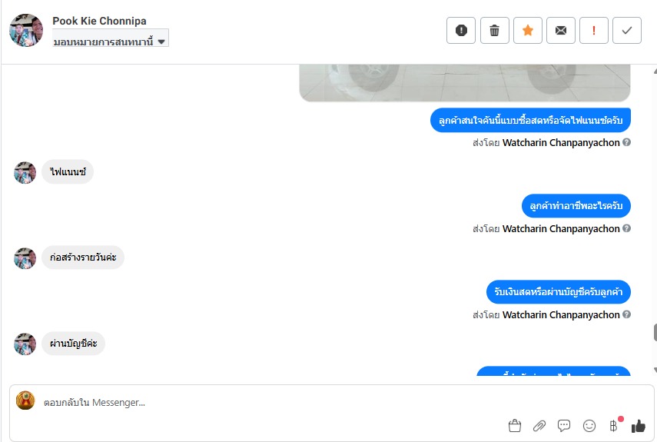657x442 pixels.
Task: Toggle the checkmark to mark conversation done
Action: click(627, 30)
